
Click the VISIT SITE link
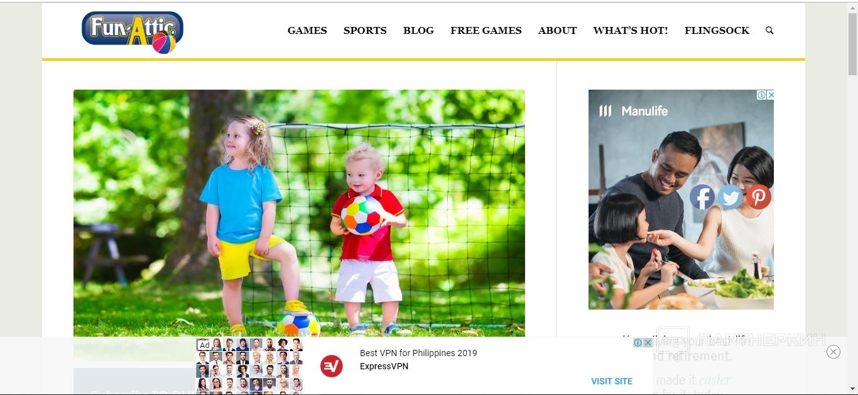point(612,381)
